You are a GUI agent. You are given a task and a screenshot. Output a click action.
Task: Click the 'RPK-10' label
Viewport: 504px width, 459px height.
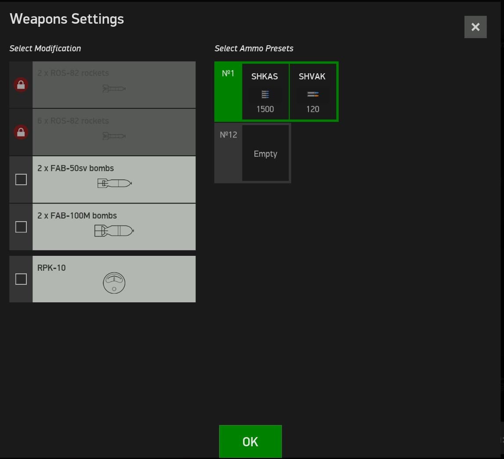51,268
